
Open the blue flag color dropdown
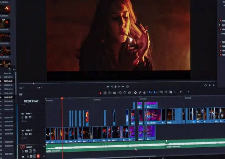(x=151, y=92)
